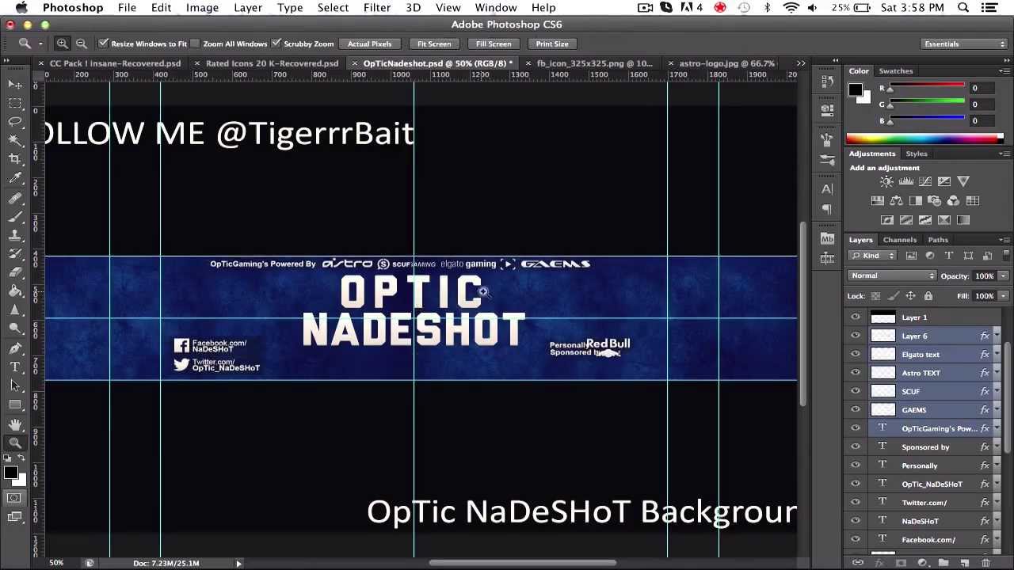Switch to astro-logo.jpg document tab
This screenshot has height=570, width=1014.
[726, 63]
